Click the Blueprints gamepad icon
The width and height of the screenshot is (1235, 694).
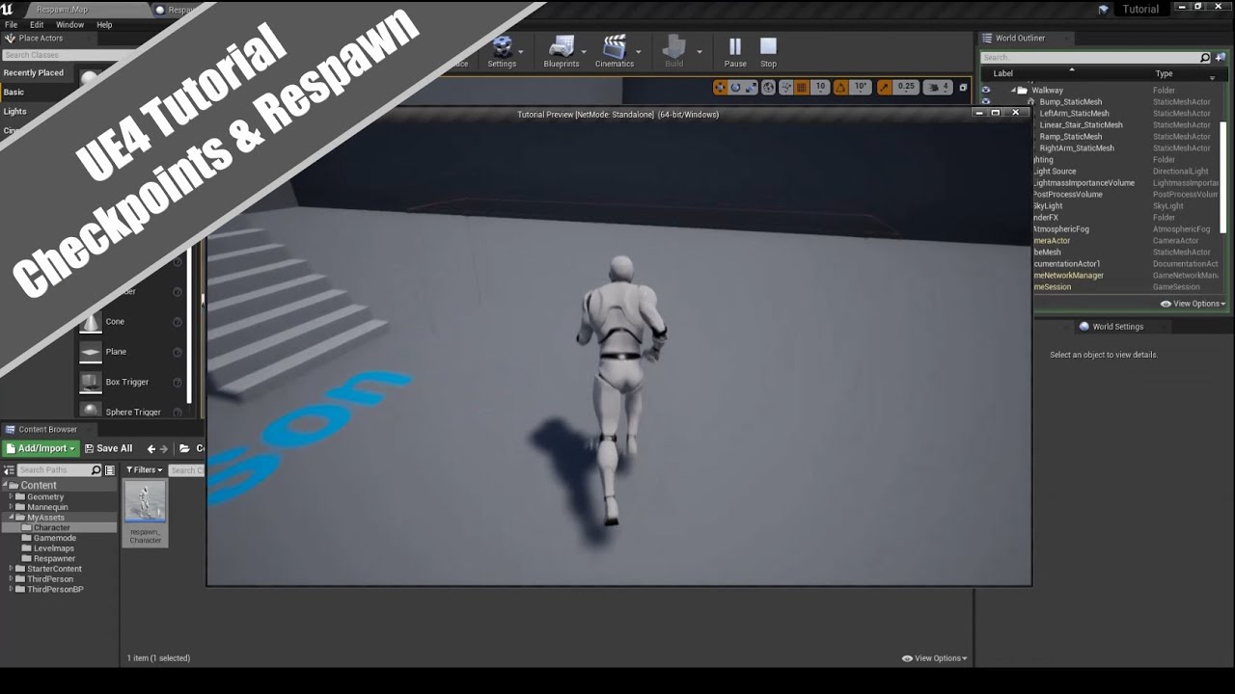561,46
